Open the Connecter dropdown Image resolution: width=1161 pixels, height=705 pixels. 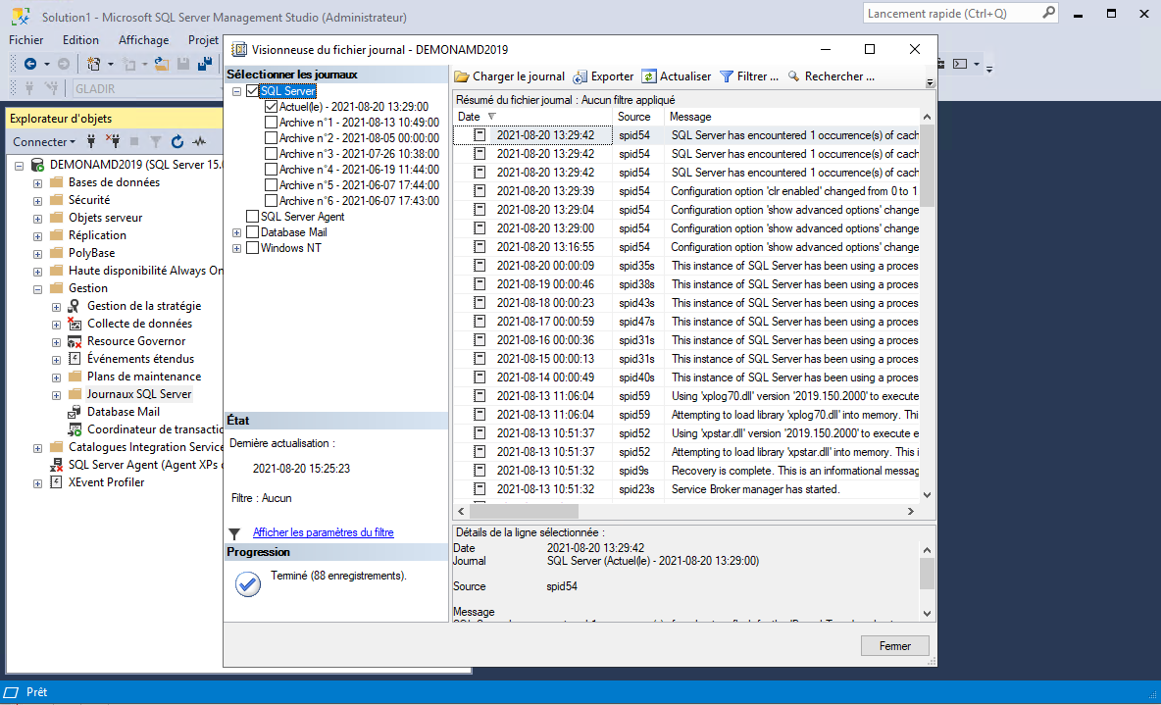pos(45,142)
